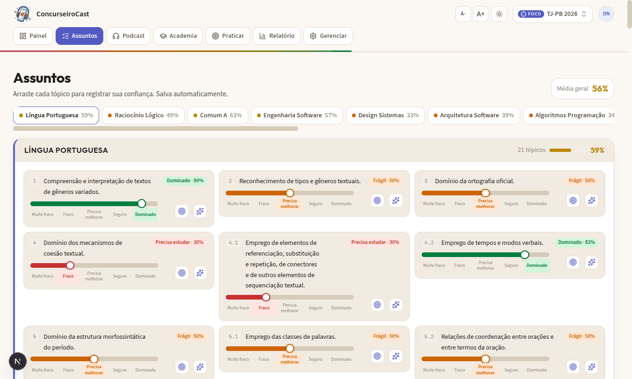The image size is (632, 379).
Task: Click sparkle icon for 'Domínio dos mecanismos de coesão textual'
Action: [x=200, y=273]
